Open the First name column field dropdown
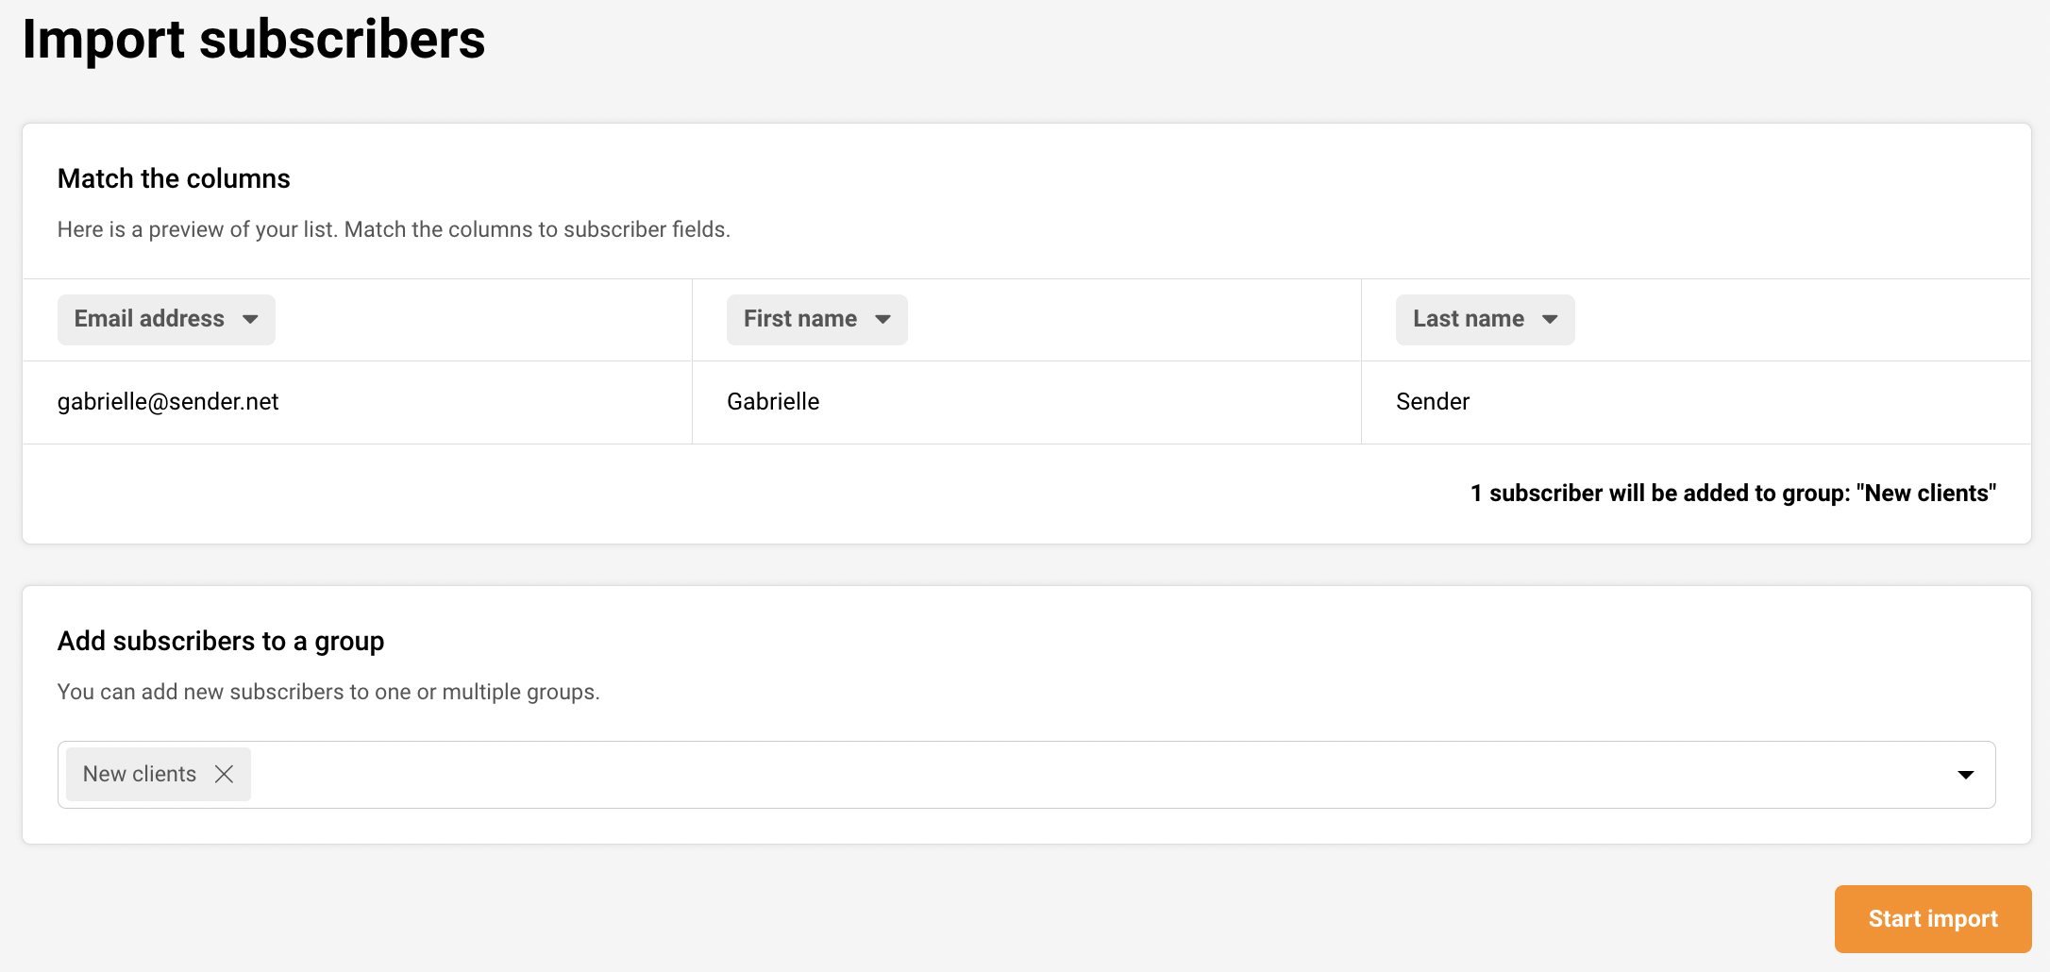 click(x=801, y=319)
